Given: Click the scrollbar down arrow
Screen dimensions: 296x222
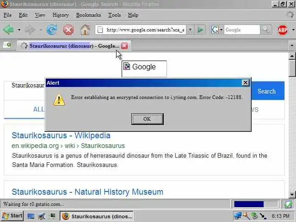Looking at the screenshot, I should 292,194.
